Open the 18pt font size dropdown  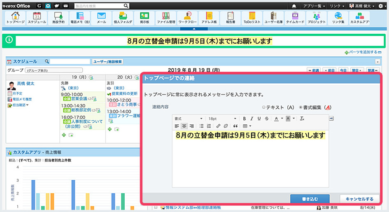coord(222,119)
